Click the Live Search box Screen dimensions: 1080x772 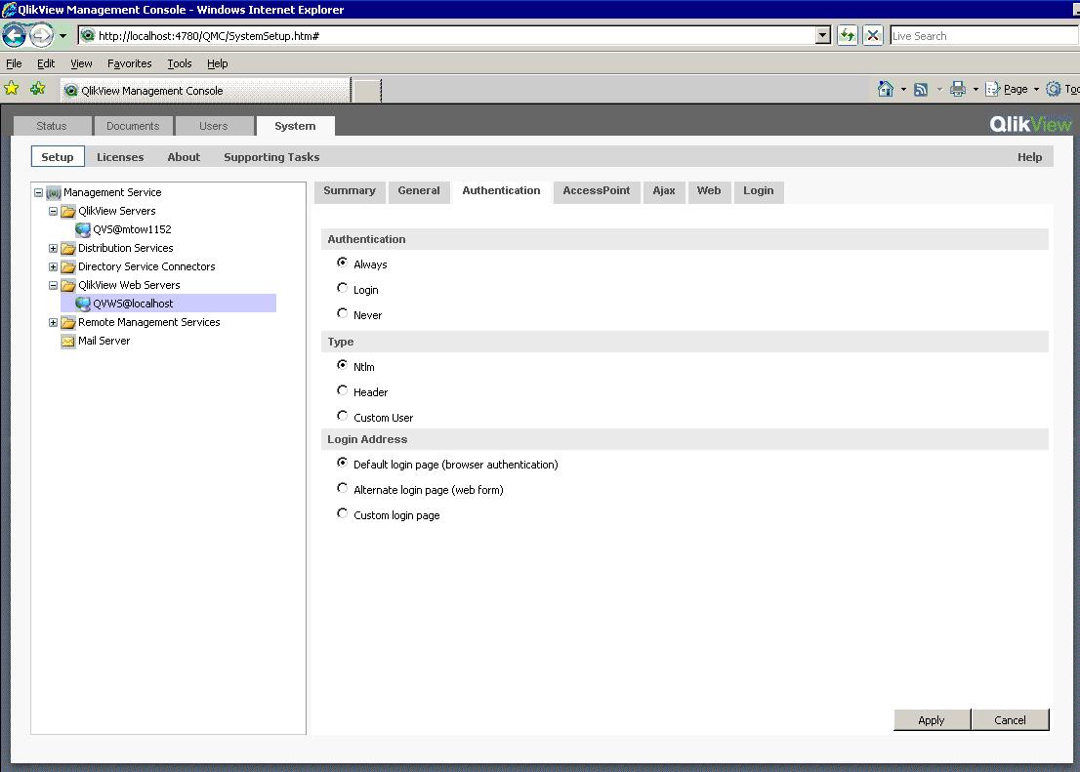[984, 36]
